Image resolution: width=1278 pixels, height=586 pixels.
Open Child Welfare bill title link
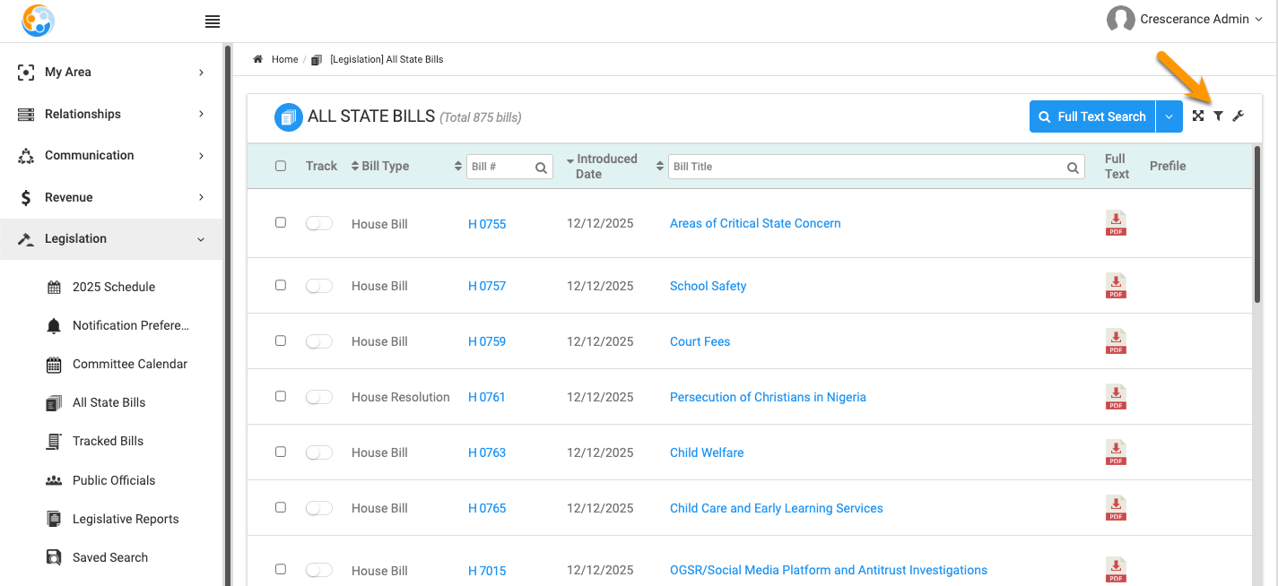pos(707,452)
